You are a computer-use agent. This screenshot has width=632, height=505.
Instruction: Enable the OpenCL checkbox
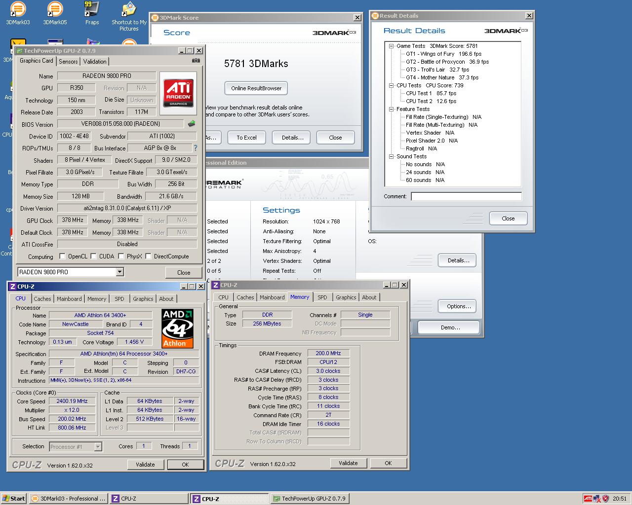tap(62, 256)
